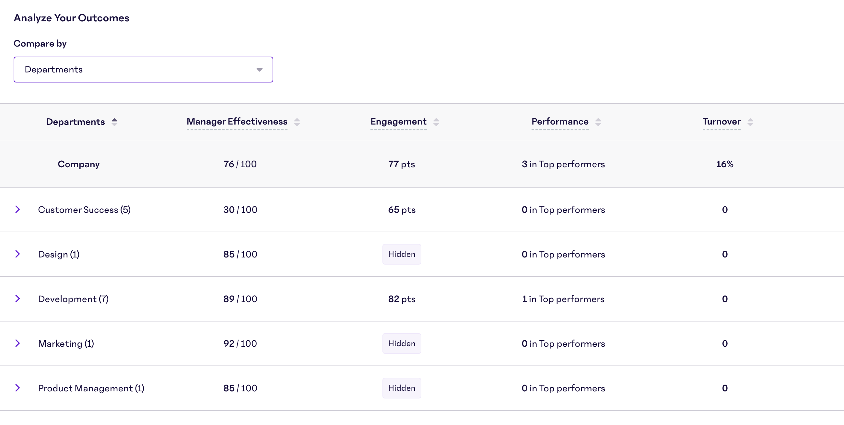Click Customer Success '0 in Top performers'
The width and height of the screenshot is (844, 425).
pyautogui.click(x=563, y=210)
